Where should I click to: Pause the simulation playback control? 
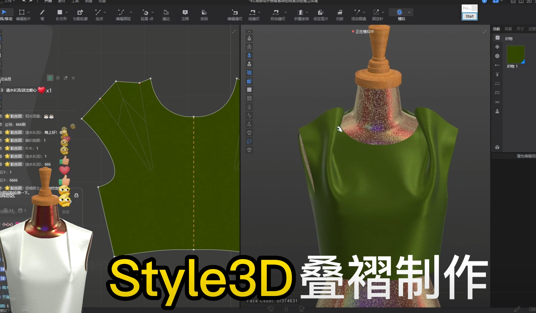286,309
